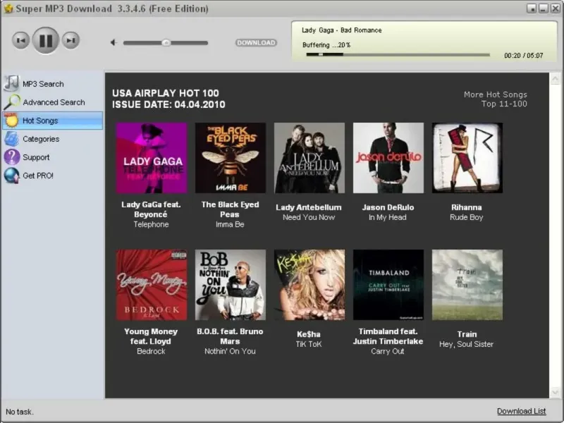
Task: Skip to the next track
Action: pos(70,40)
